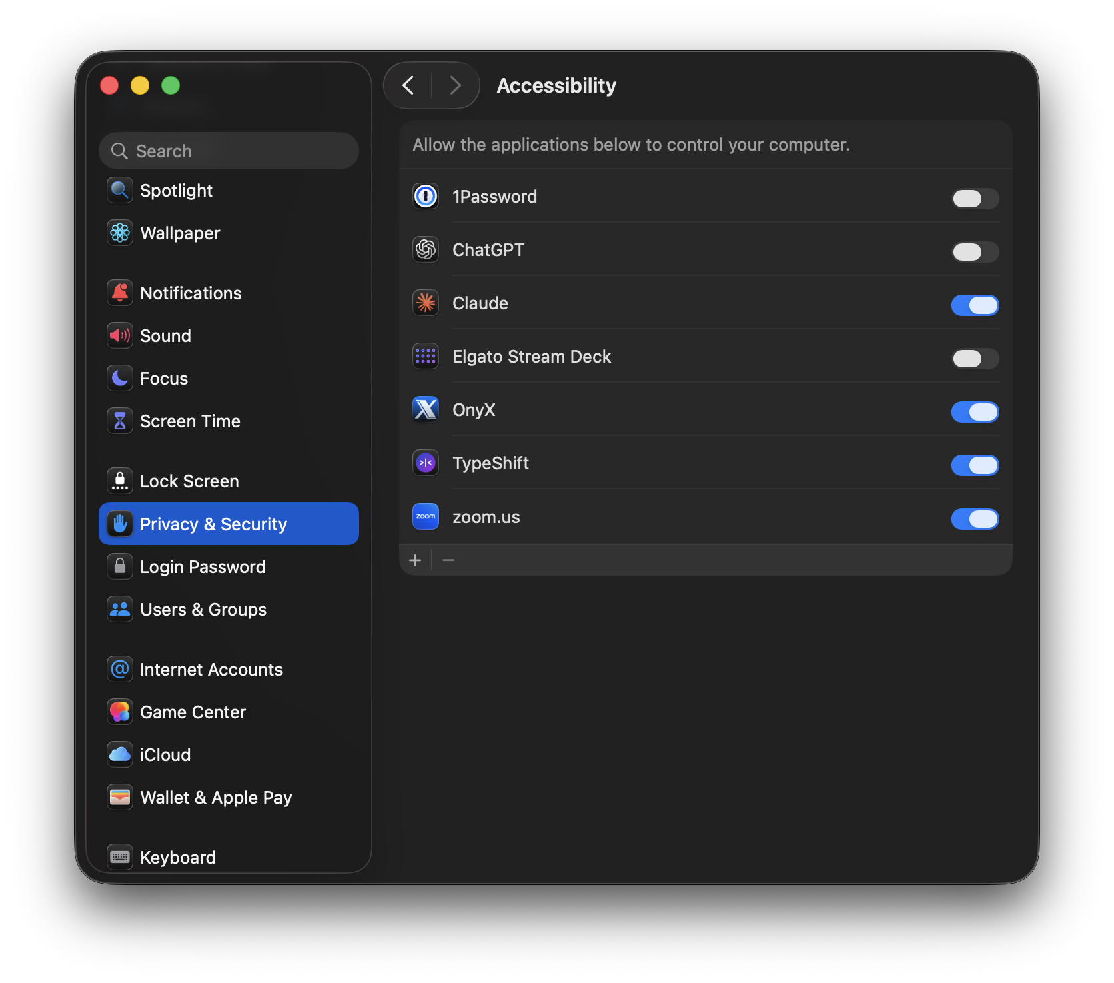The height and width of the screenshot is (983, 1114).
Task: Click the forward navigation arrow
Action: 454,85
